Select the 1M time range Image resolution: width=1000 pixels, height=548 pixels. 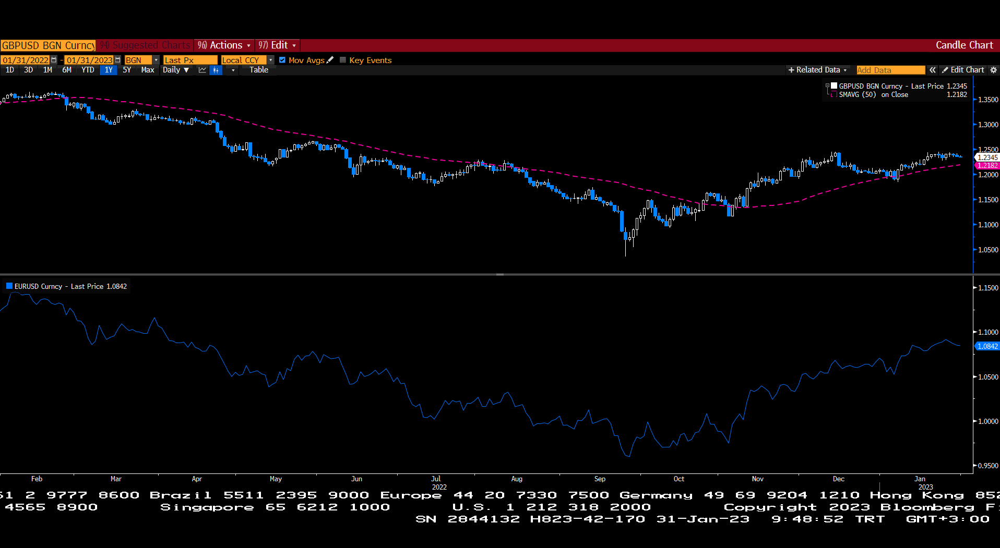pyautogui.click(x=47, y=70)
